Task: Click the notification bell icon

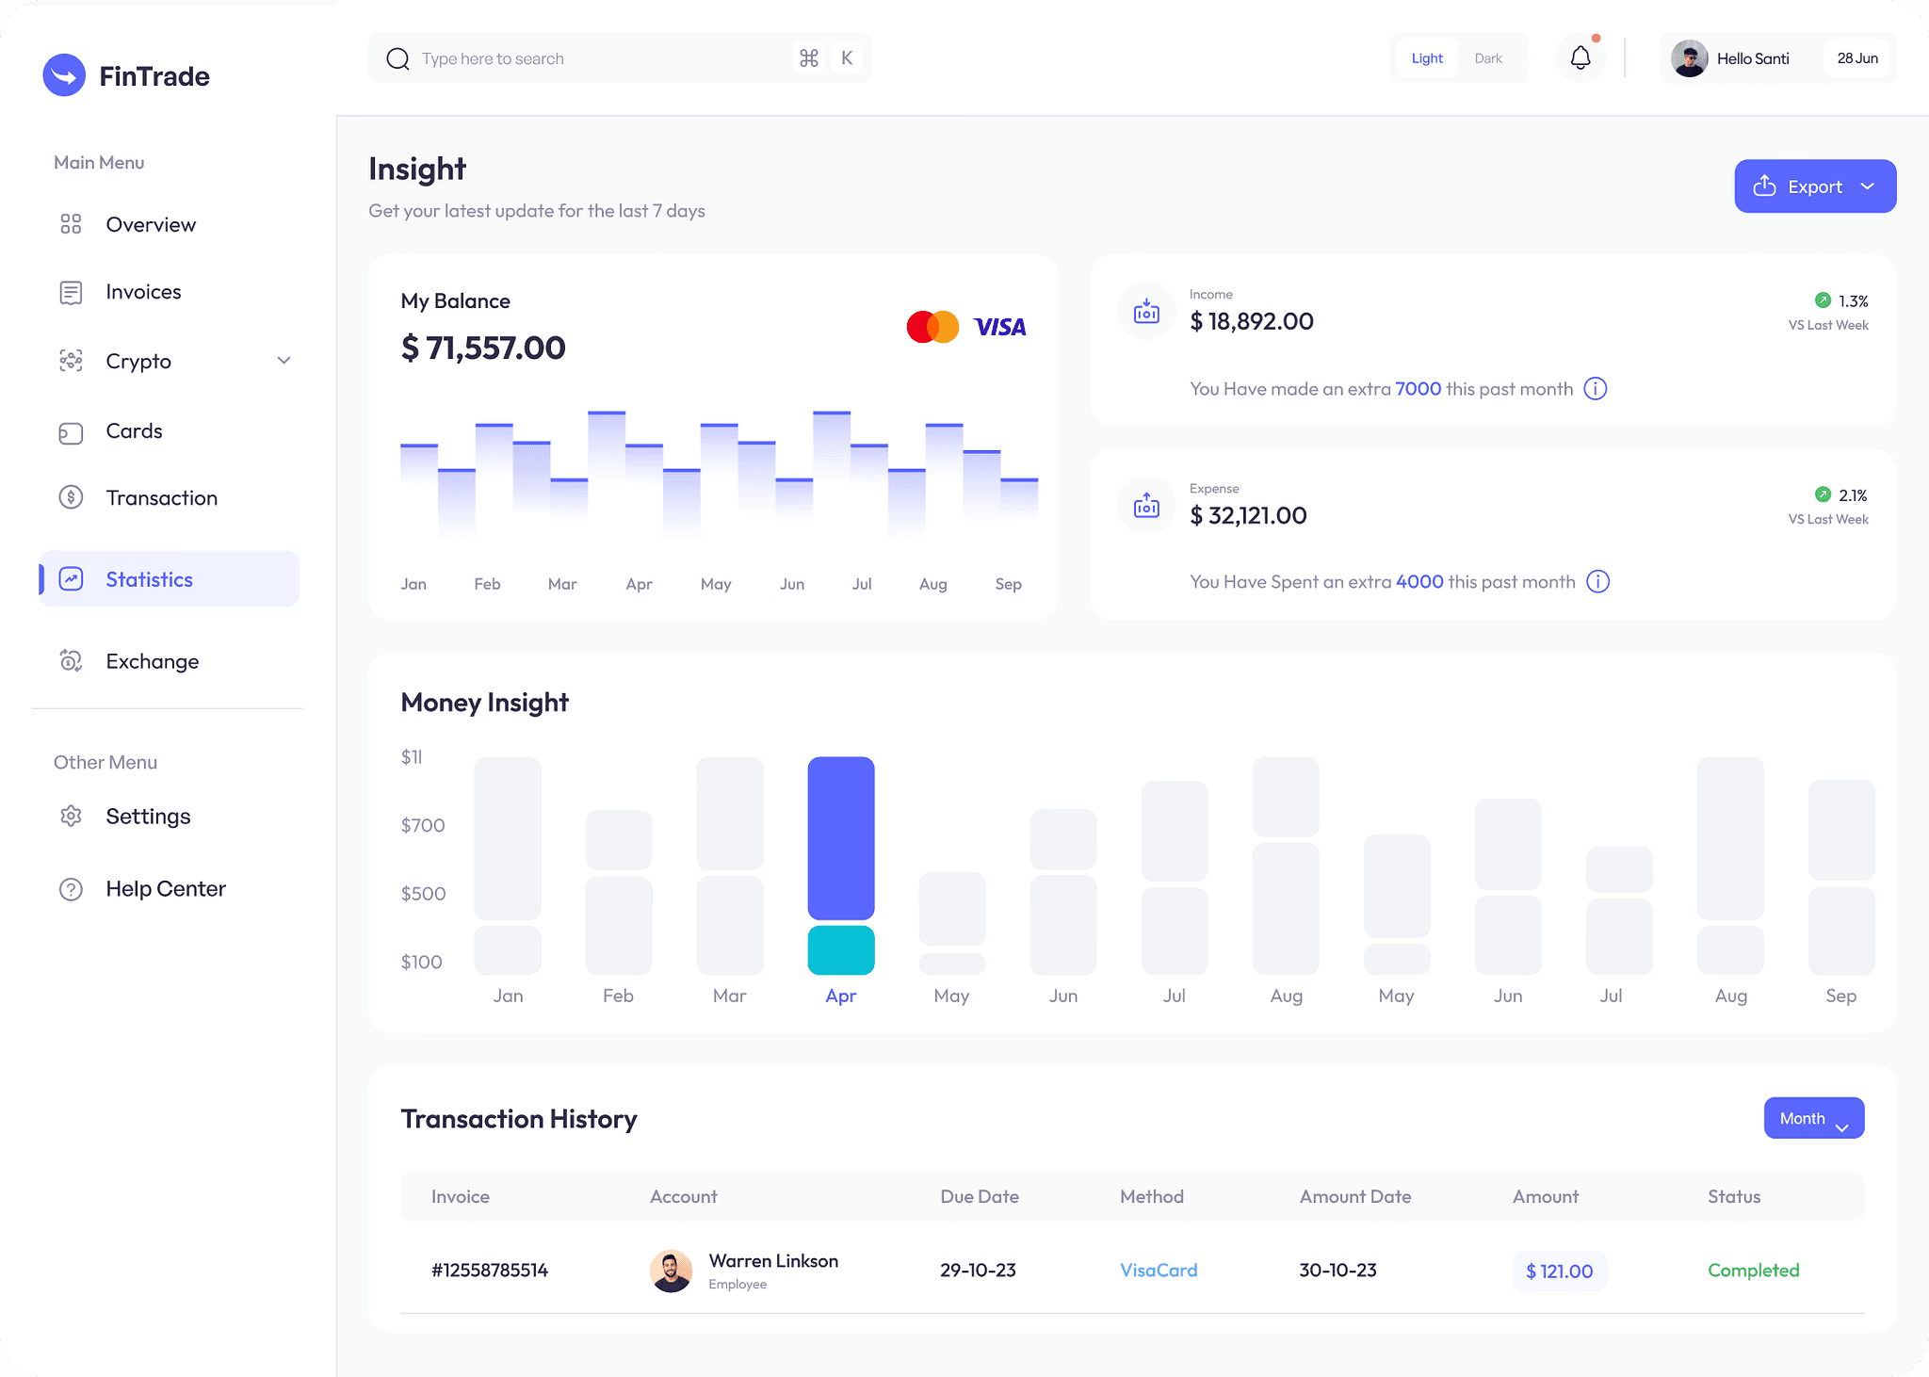Action: point(1580,58)
